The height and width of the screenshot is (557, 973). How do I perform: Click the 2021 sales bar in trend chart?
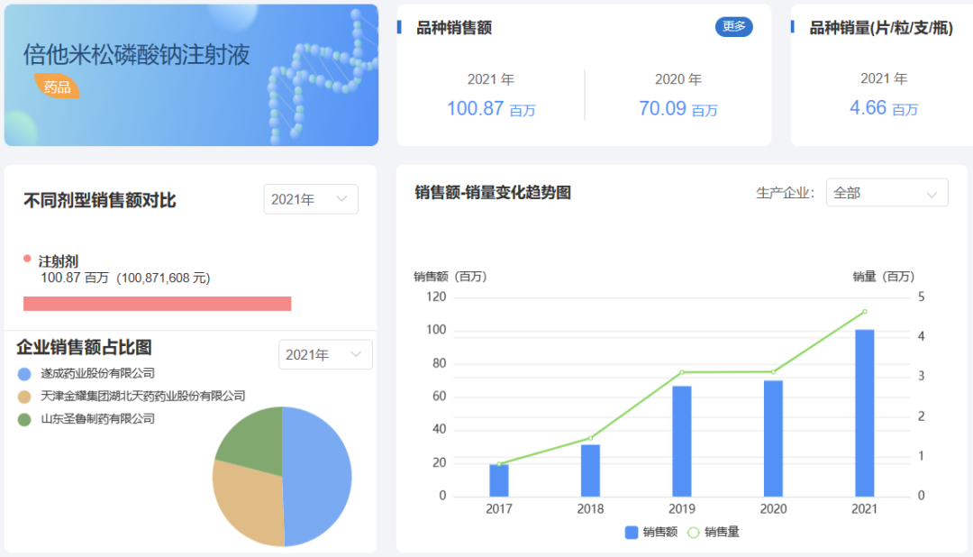(x=864, y=413)
